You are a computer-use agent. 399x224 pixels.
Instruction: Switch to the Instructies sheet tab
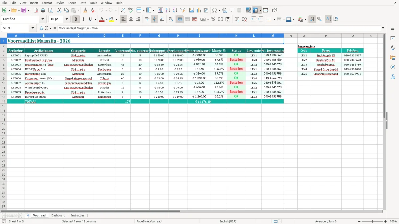(78, 215)
